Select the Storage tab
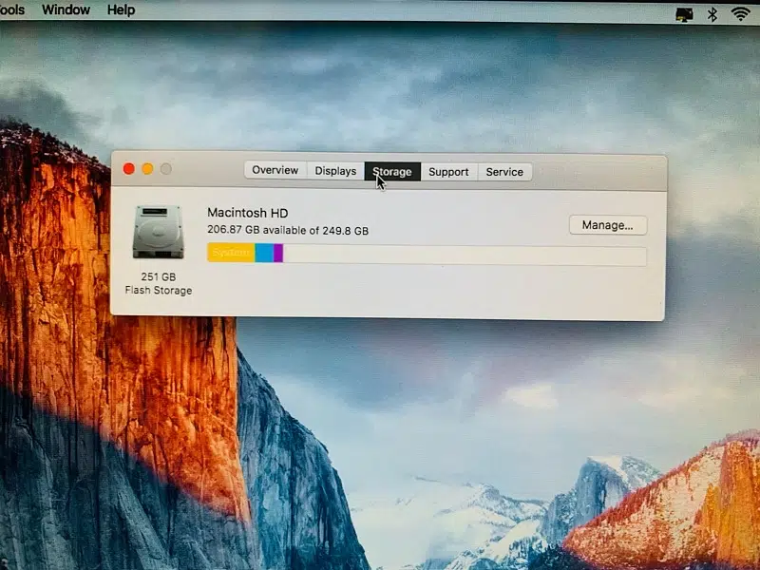760x570 pixels. click(392, 172)
